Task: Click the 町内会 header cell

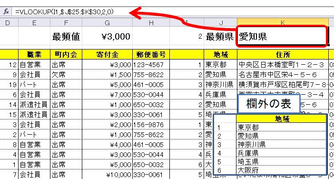Action: click(x=66, y=55)
